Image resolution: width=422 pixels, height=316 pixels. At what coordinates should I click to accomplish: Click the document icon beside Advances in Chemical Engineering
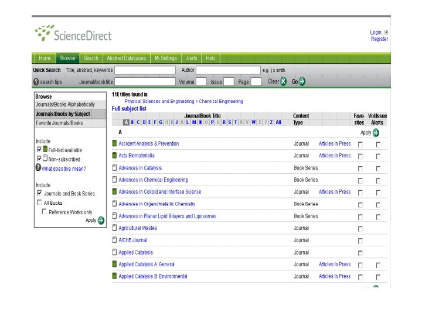114,180
